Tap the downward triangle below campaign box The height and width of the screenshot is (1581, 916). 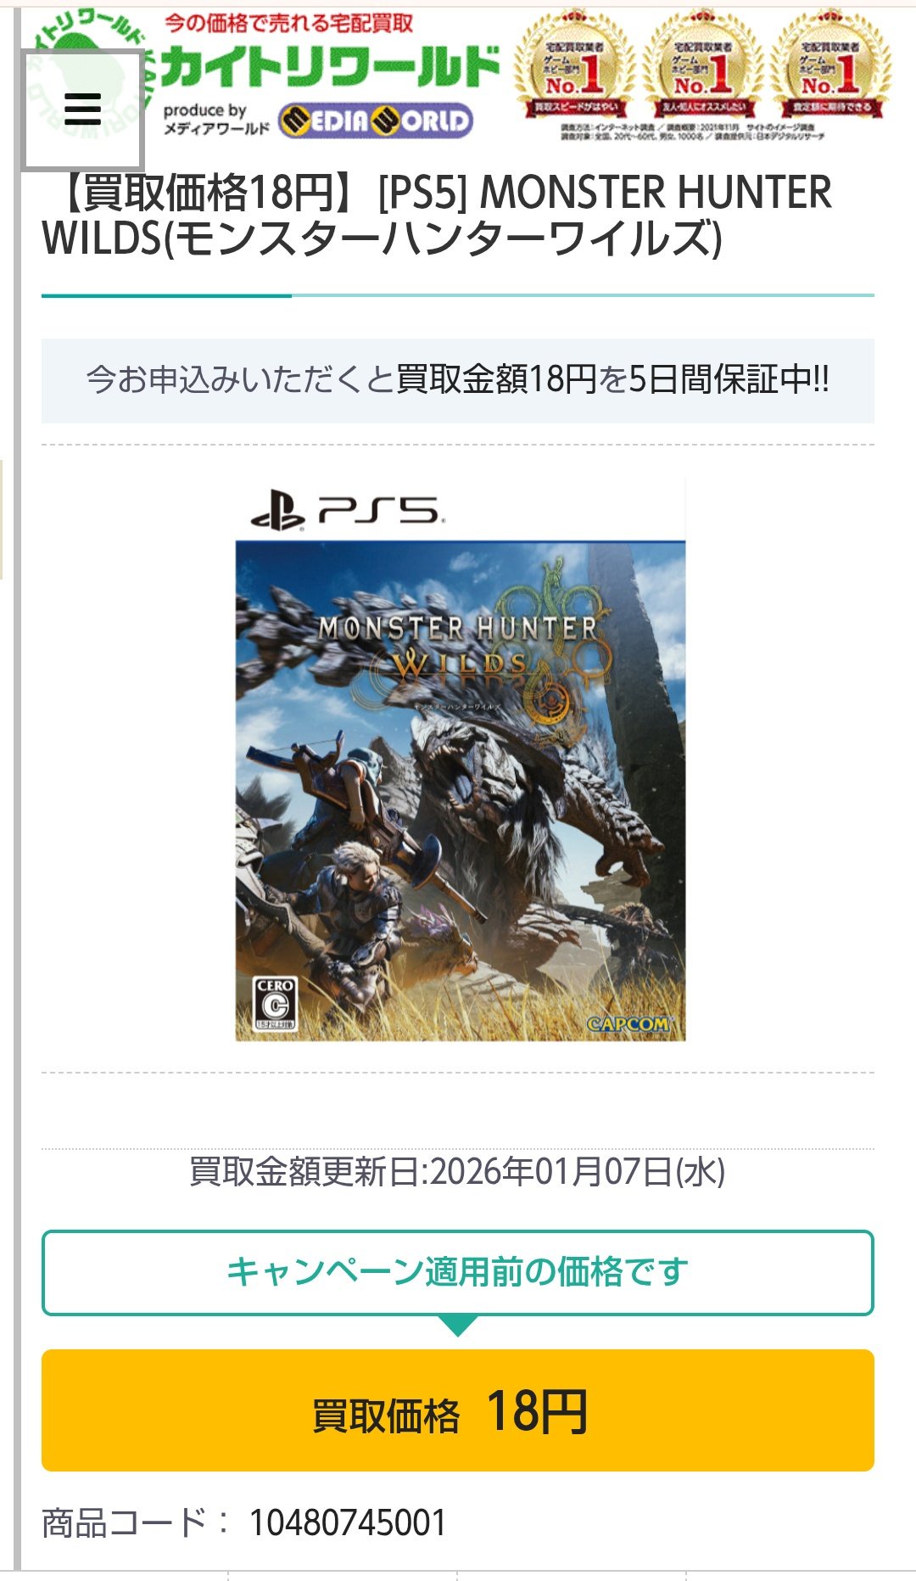(x=458, y=1326)
